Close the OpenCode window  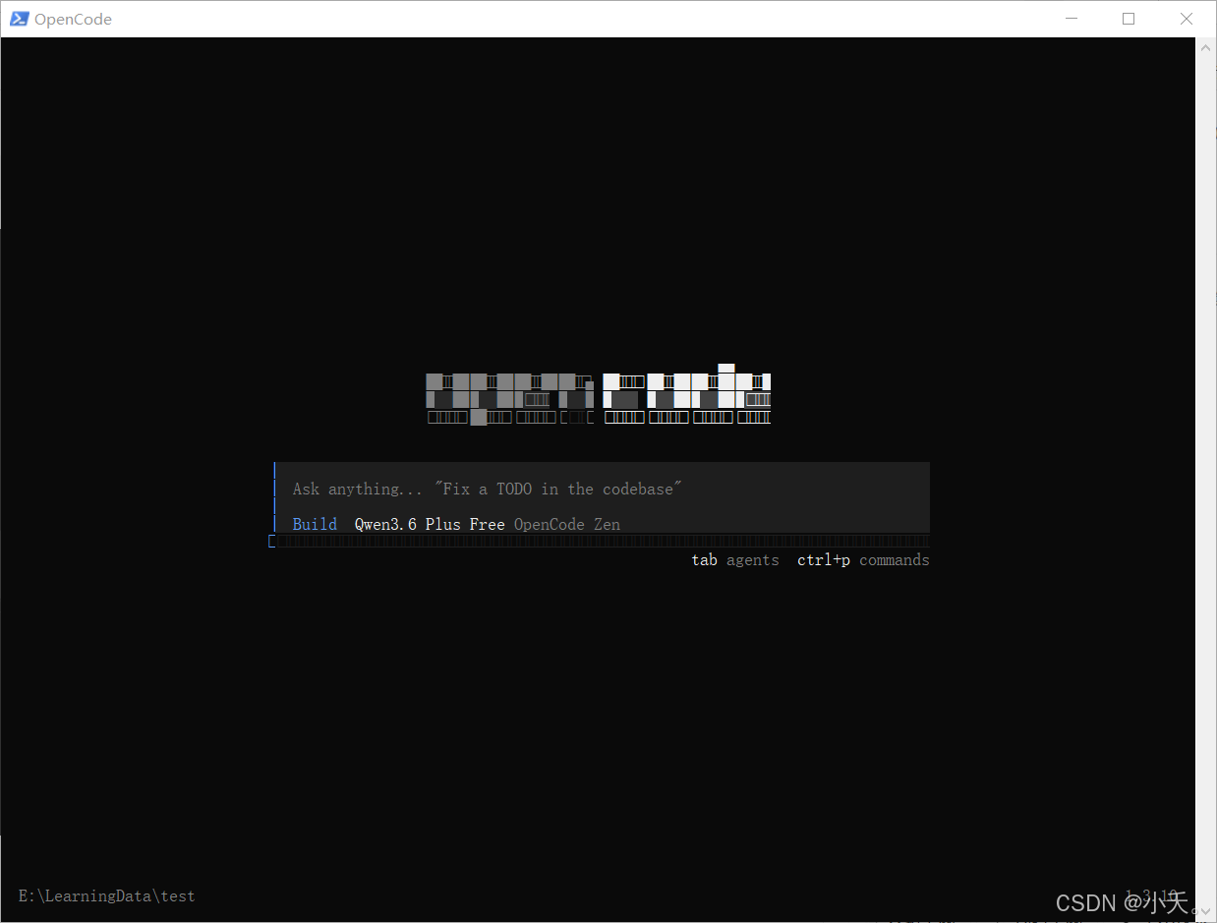(x=1187, y=19)
